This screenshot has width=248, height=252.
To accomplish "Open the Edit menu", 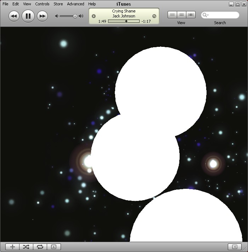I will pyautogui.click(x=16, y=4).
